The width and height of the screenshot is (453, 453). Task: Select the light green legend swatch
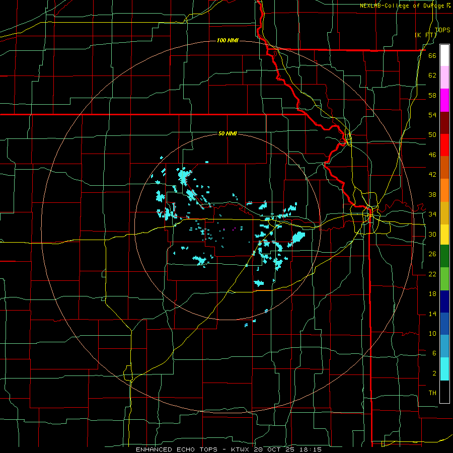click(x=444, y=279)
